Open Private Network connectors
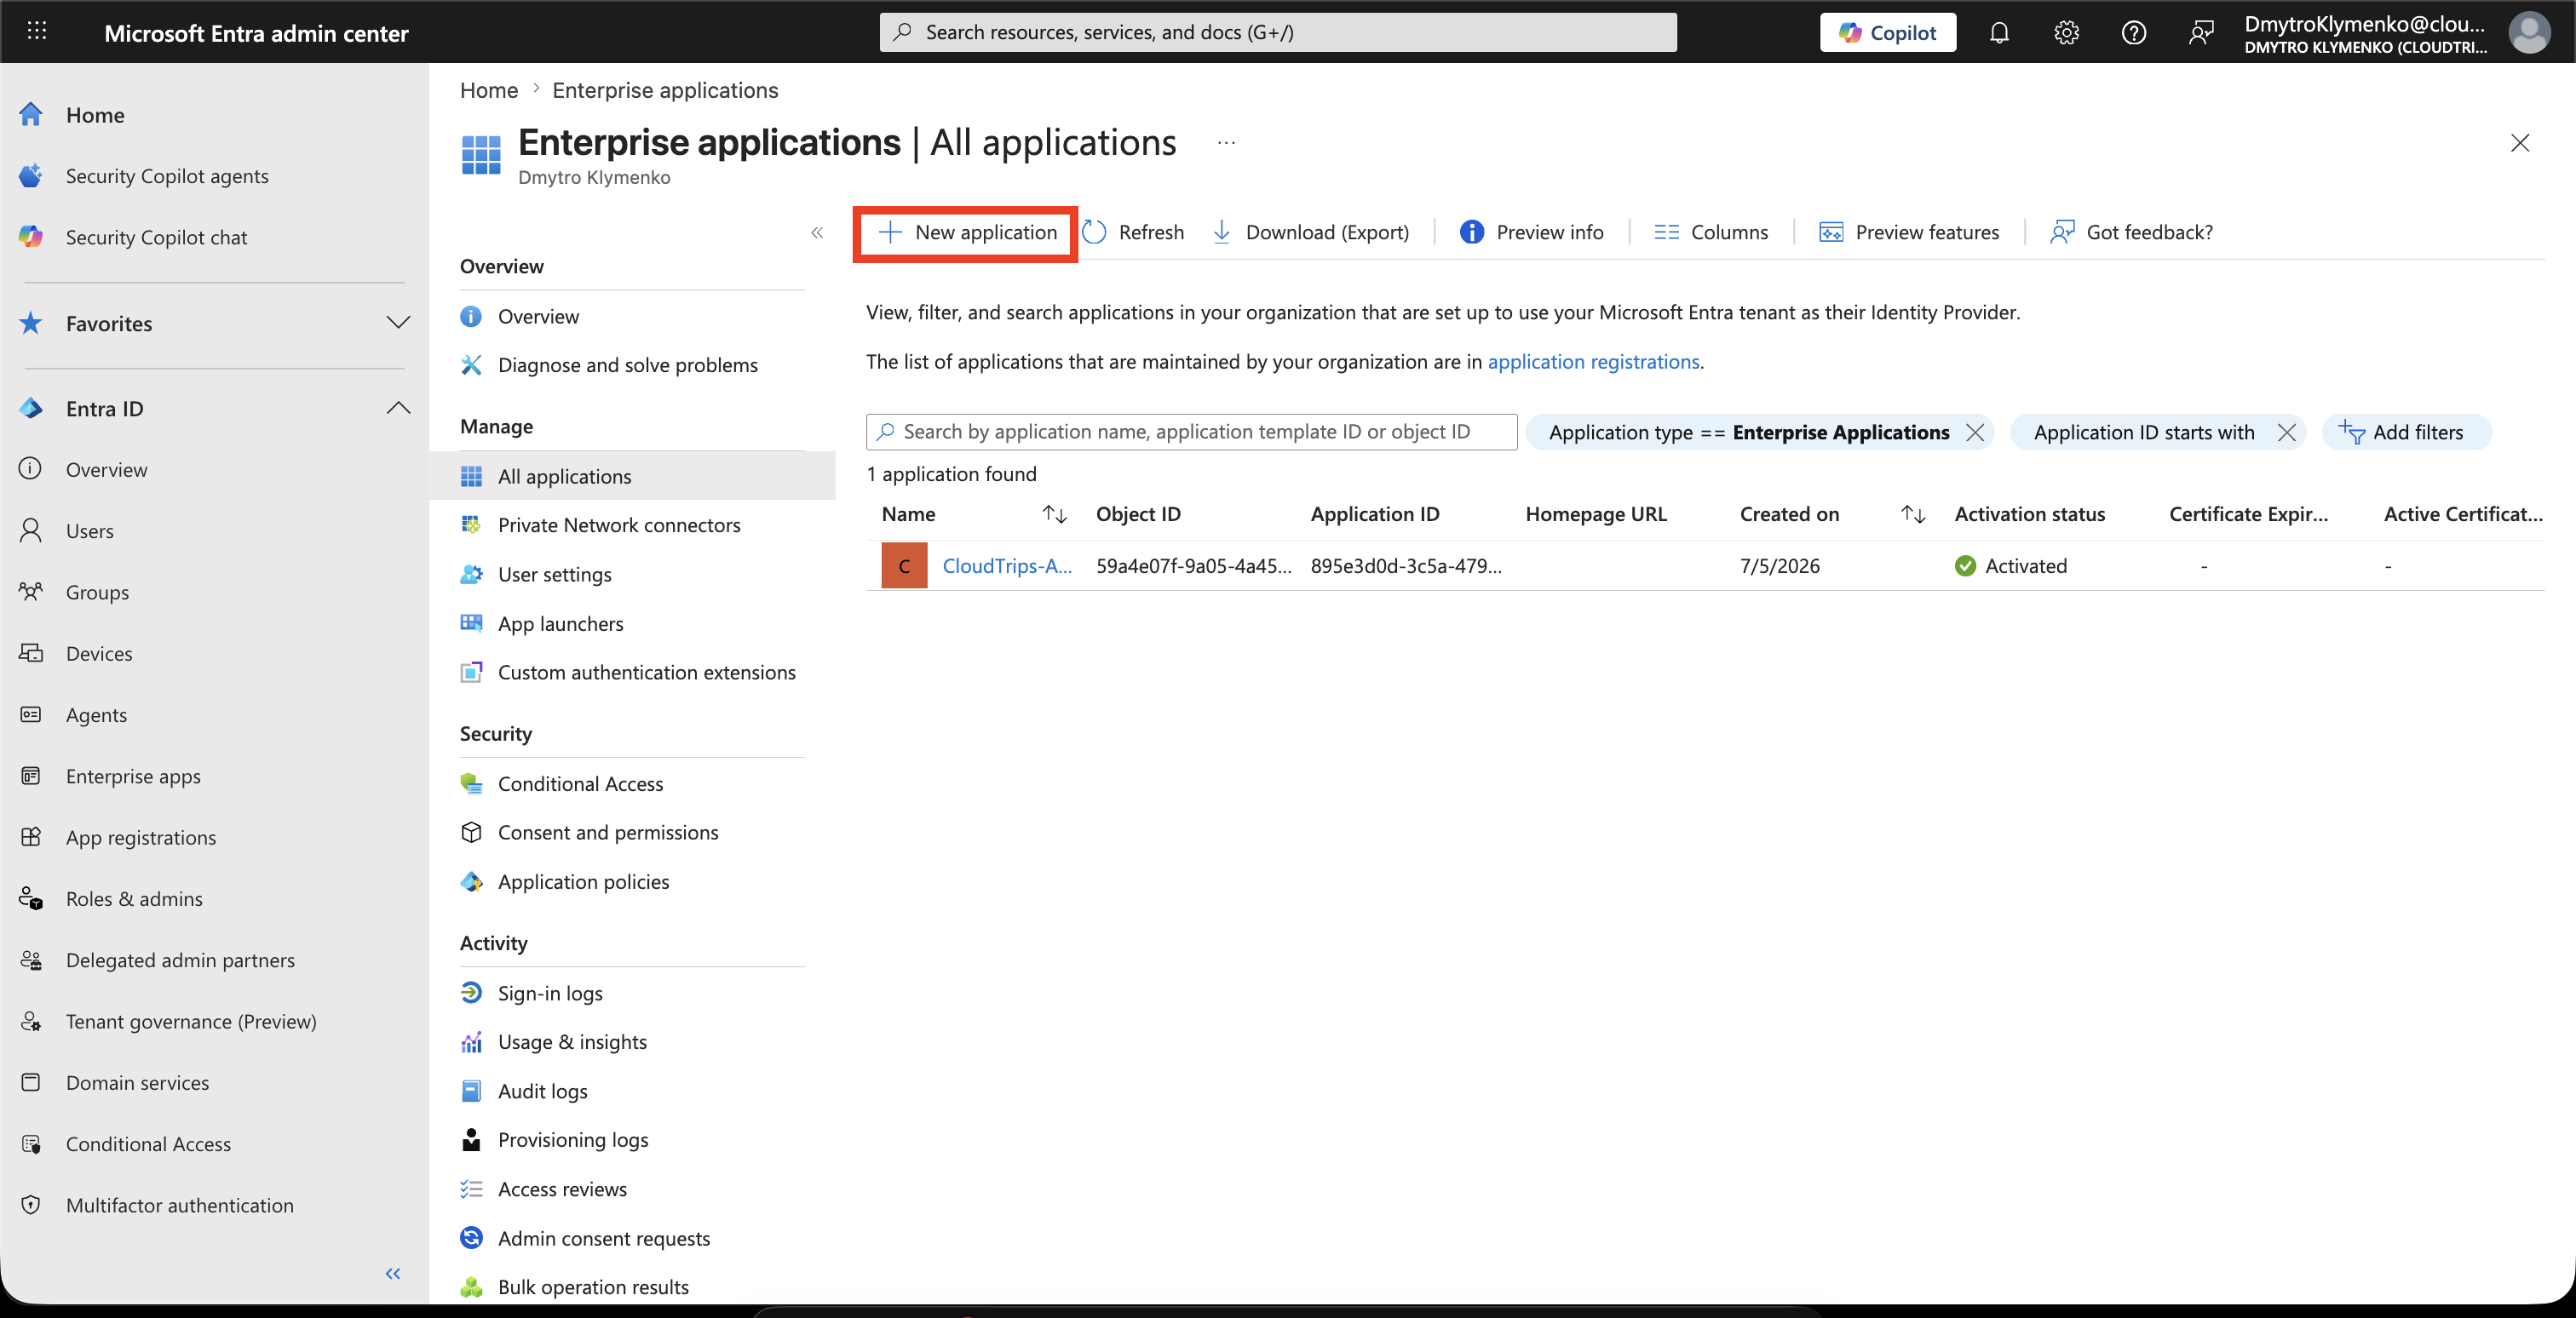Viewport: 2576px width, 1318px height. (619, 524)
